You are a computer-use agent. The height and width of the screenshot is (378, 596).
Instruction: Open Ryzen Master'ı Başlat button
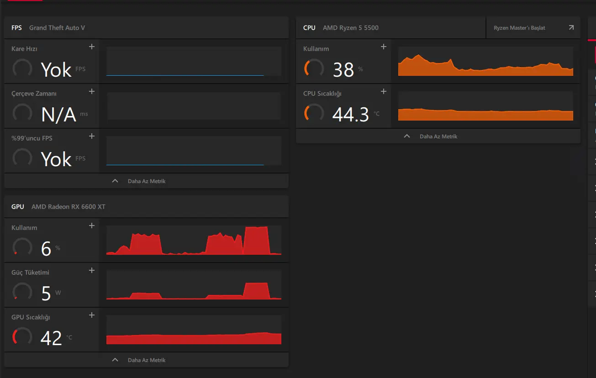[x=533, y=28]
